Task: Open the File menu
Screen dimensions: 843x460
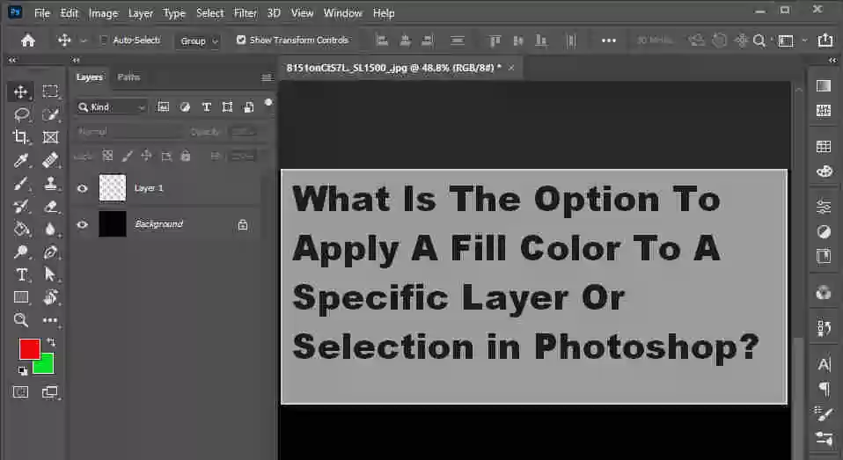Action: coord(42,13)
